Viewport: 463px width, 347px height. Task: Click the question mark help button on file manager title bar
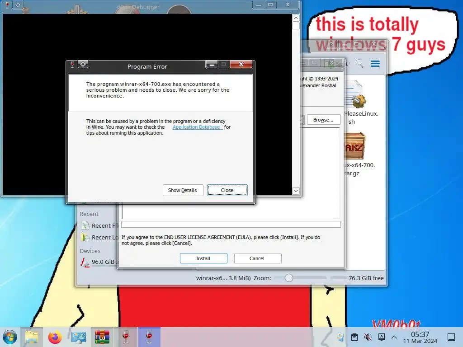pyautogui.click(x=331, y=44)
